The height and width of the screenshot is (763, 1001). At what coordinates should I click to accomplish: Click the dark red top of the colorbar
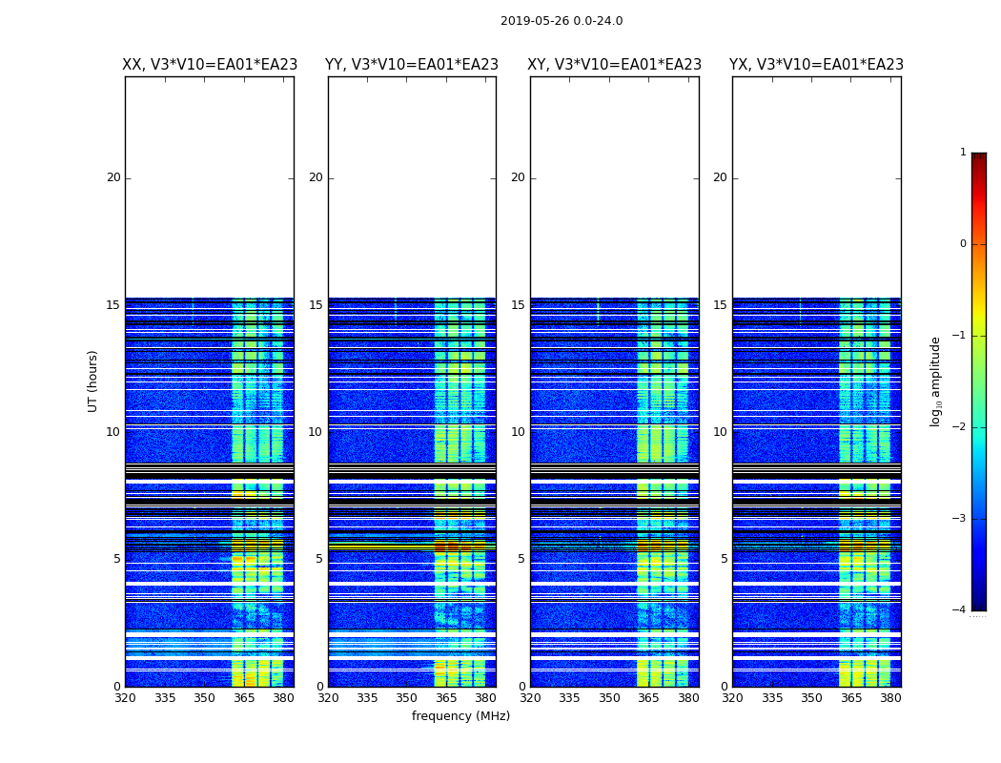click(979, 157)
